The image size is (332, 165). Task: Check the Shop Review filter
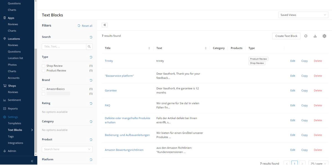[43, 66]
